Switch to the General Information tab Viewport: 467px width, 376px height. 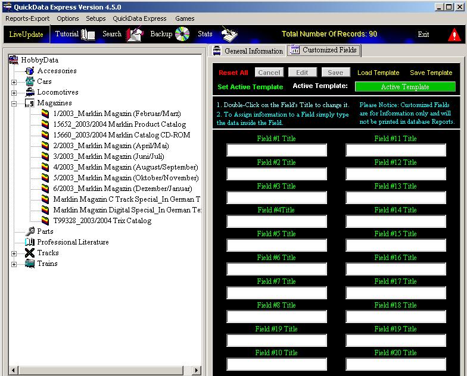click(248, 51)
